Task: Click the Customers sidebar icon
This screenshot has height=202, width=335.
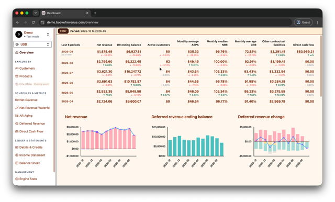Action: pyautogui.click(x=17, y=69)
